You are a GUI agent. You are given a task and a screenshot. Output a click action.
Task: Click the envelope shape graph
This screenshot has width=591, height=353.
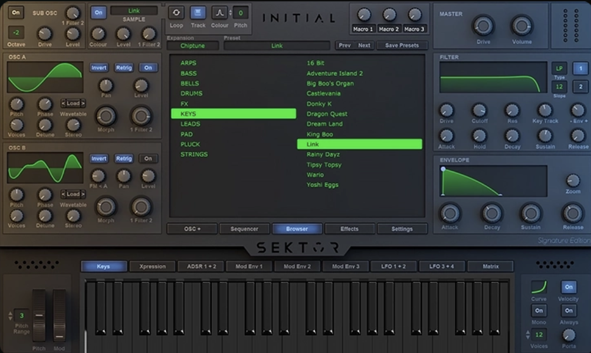(x=493, y=181)
